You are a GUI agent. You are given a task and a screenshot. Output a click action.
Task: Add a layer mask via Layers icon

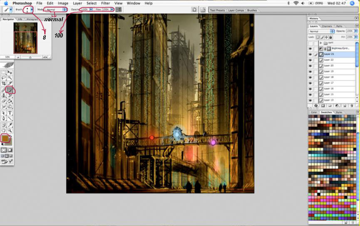[x=323, y=106]
